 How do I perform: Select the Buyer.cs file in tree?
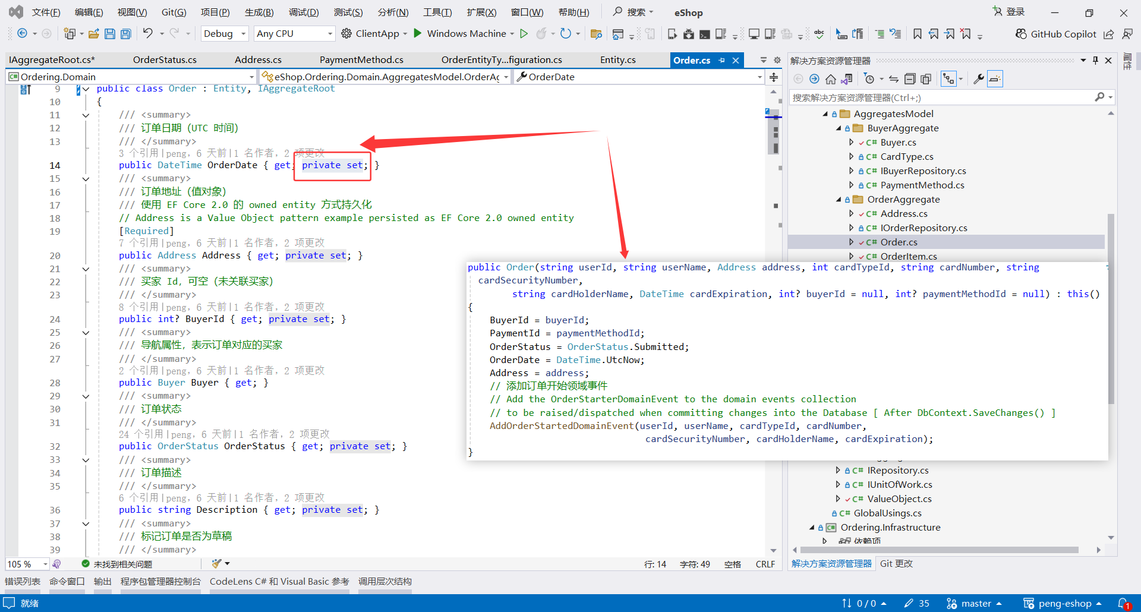tap(898, 143)
